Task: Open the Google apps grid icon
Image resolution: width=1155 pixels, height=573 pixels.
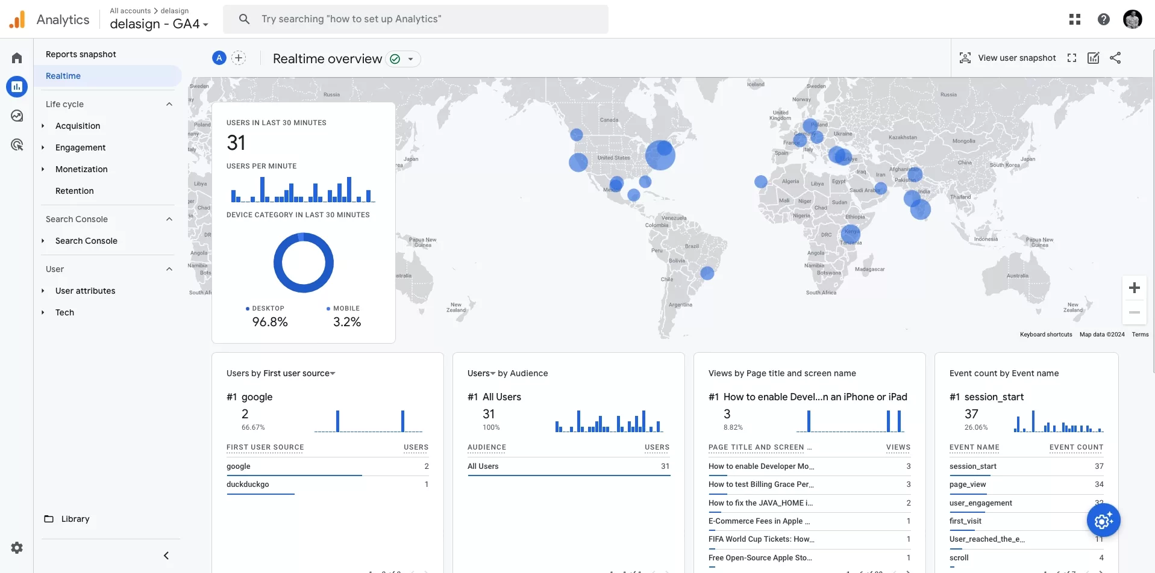Action: pyautogui.click(x=1075, y=19)
